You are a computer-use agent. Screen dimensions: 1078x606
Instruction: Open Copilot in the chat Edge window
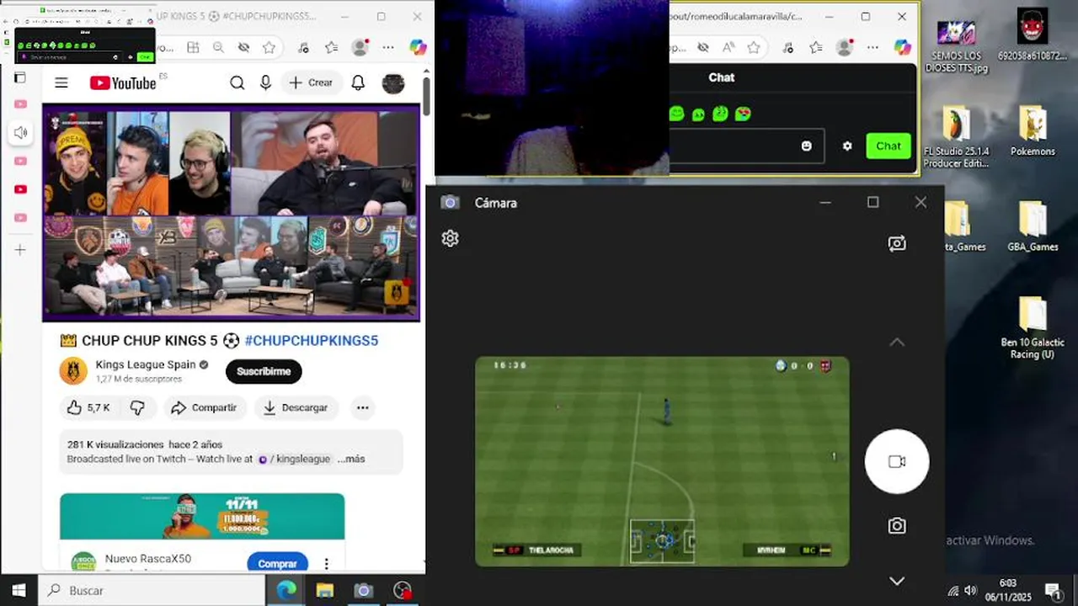[902, 47]
